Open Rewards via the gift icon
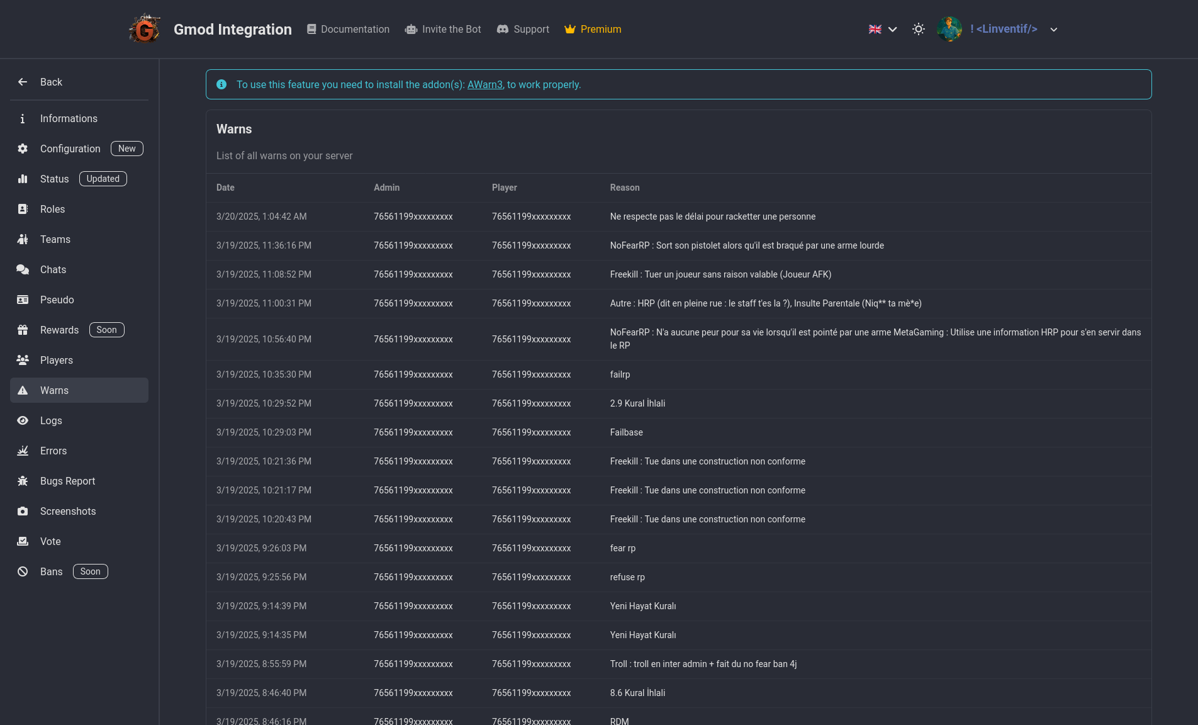This screenshot has width=1198, height=725. pyautogui.click(x=23, y=330)
